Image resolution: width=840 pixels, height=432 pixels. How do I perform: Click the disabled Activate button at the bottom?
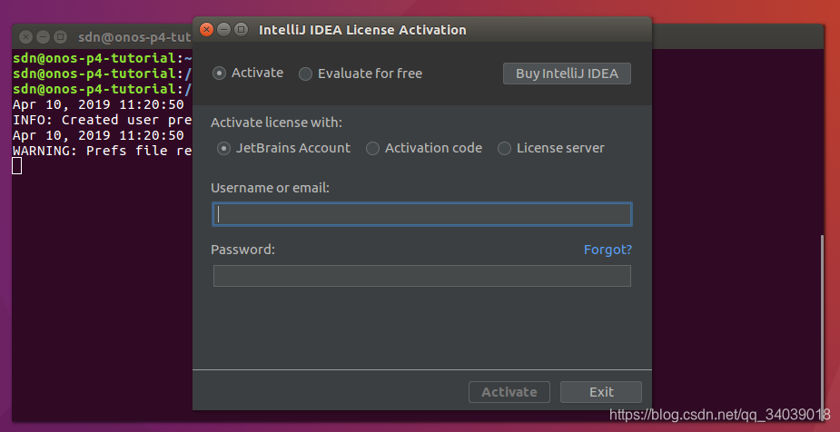click(x=509, y=392)
